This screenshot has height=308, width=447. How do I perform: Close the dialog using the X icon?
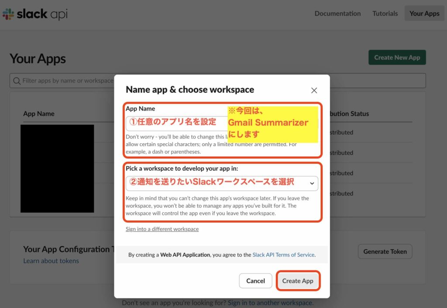point(314,90)
